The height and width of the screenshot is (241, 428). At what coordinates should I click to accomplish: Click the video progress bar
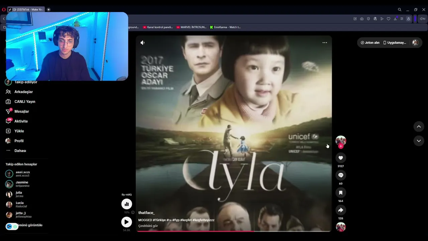[x=234, y=231]
